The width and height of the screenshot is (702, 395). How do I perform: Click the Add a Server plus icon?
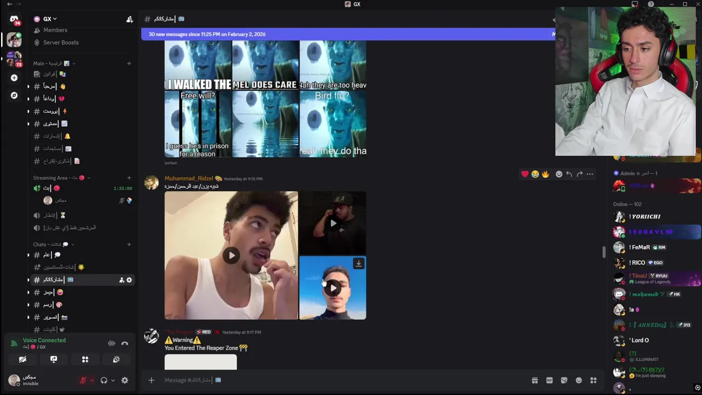click(x=14, y=78)
